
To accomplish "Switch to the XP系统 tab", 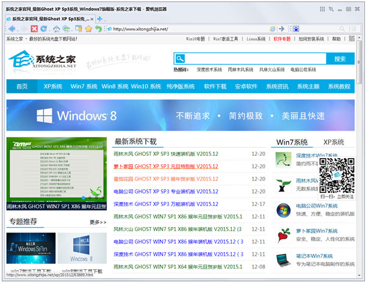I will (x=334, y=142).
